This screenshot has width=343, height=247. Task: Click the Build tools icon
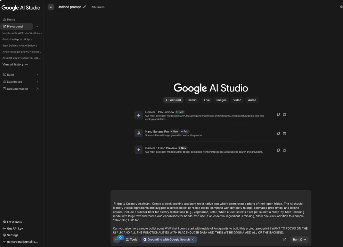pos(4,75)
